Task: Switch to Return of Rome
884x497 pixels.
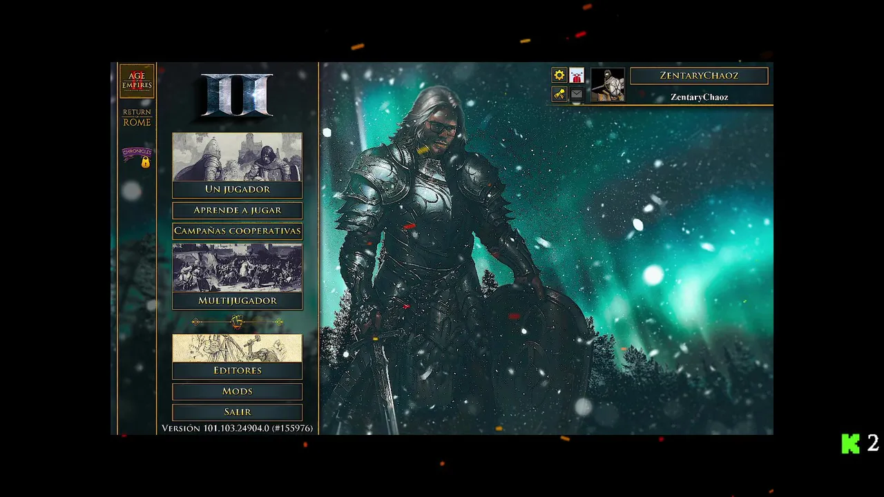Action: (x=137, y=117)
